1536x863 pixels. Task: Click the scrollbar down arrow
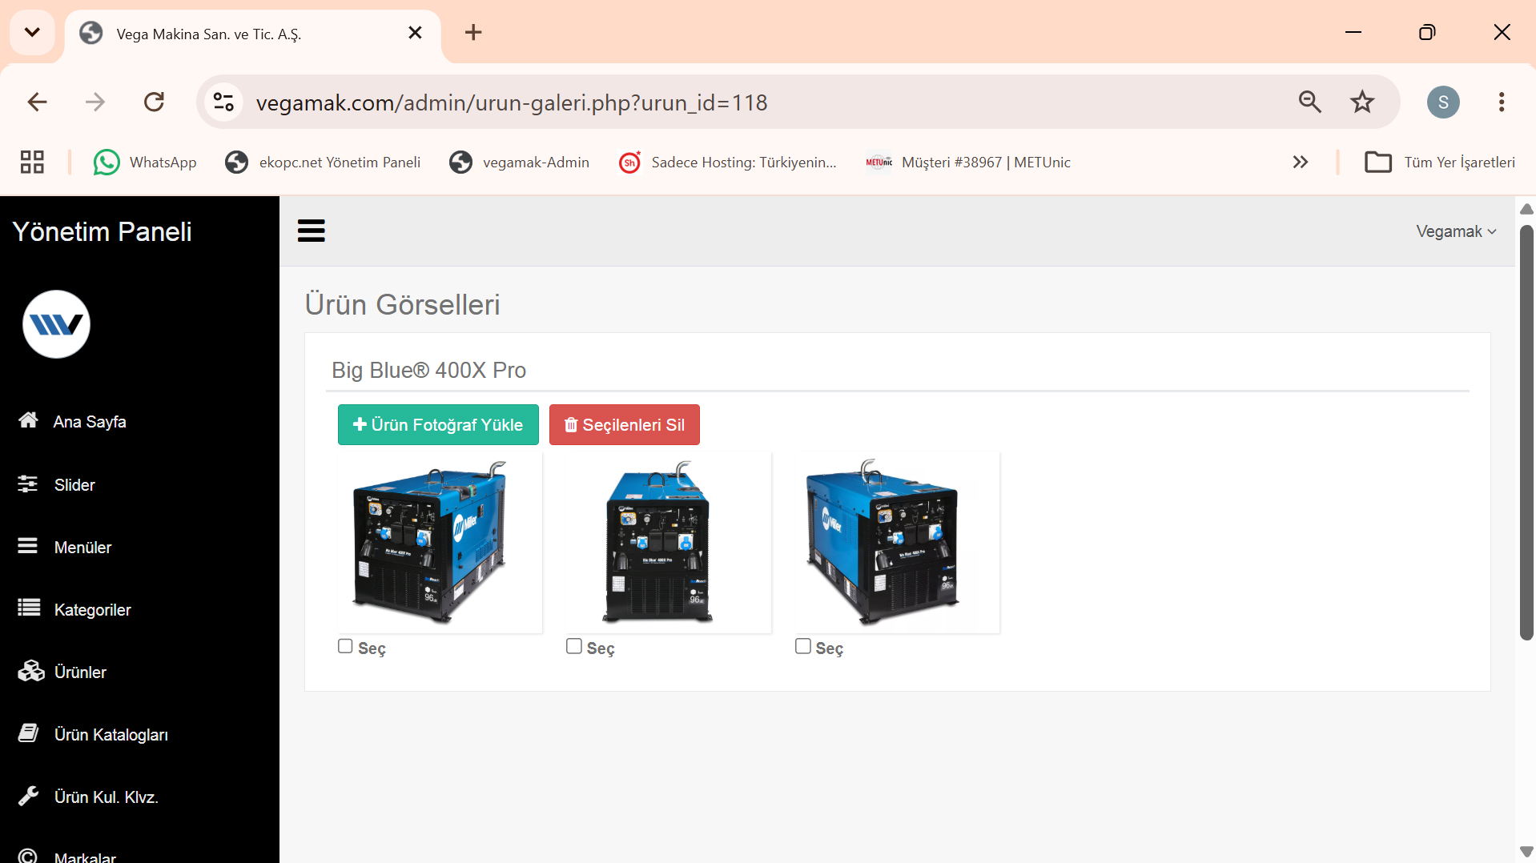click(1526, 851)
